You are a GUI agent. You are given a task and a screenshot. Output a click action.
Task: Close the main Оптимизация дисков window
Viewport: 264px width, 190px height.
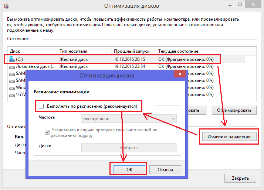click(253, 4)
